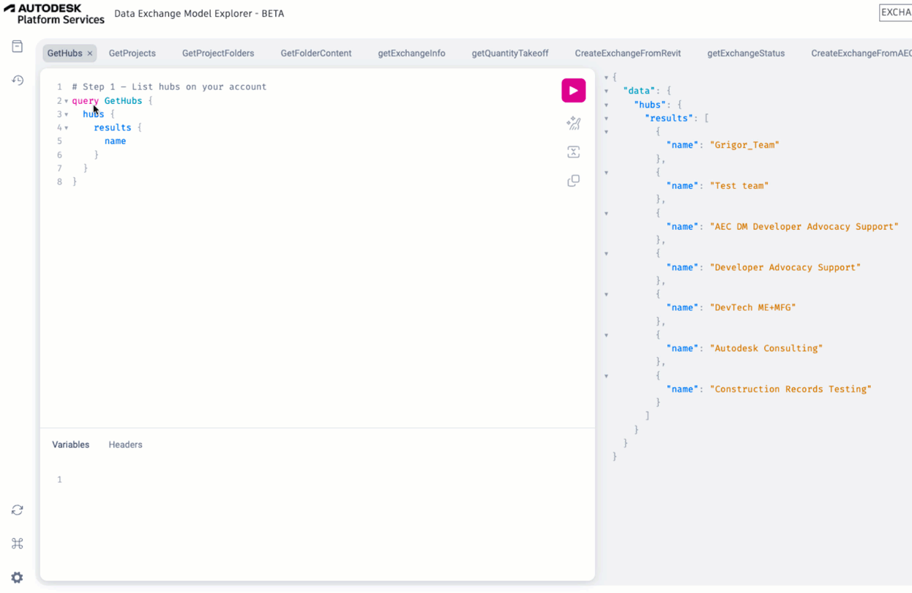Click the name field on line 5
The image size is (912, 593).
pyautogui.click(x=115, y=141)
